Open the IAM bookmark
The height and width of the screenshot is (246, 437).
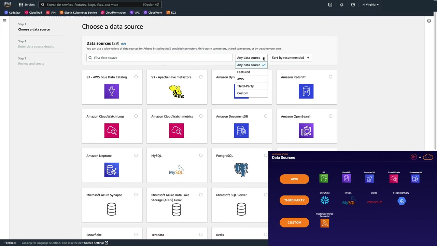coord(51,13)
